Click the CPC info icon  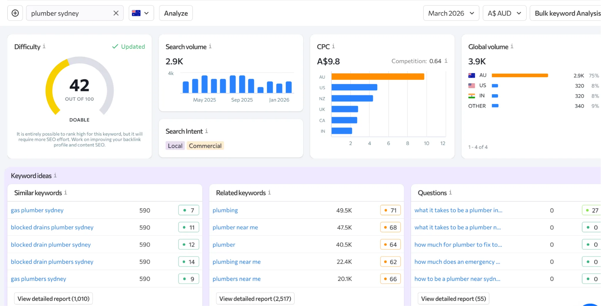(x=334, y=46)
